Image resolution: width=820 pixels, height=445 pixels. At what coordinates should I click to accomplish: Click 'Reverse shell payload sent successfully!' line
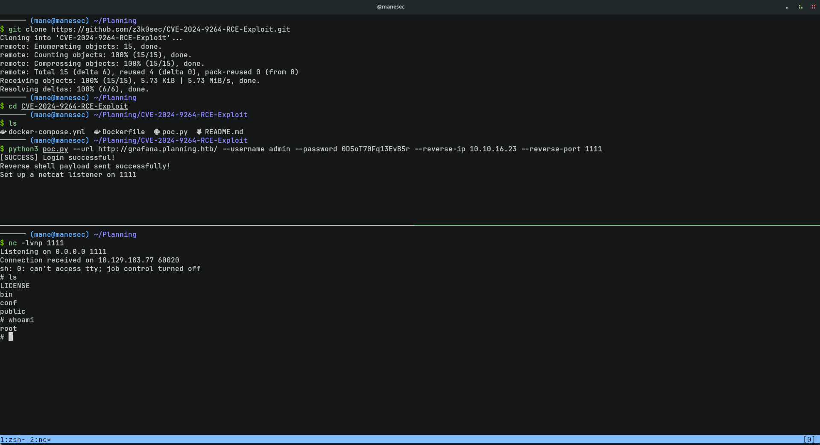[85, 166]
